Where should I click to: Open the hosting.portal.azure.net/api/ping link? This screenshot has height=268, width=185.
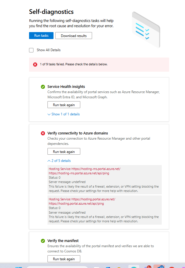point(76,204)
